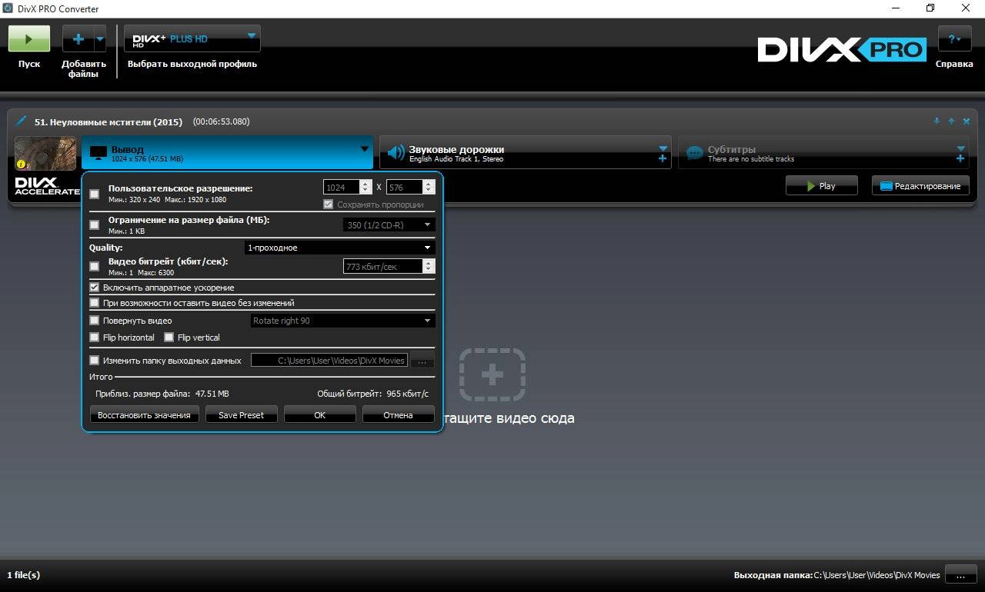This screenshot has height=592, width=985.
Task: Open the 350 (1/2 CD-R) size dropdown
Action: [389, 225]
